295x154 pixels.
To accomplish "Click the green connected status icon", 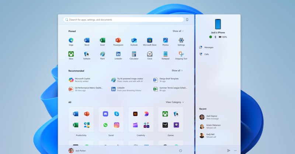I will point(211,37).
